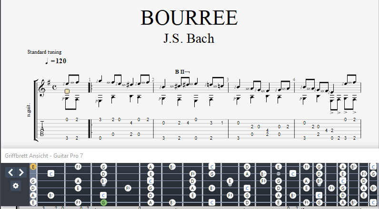Click the green highlighted G on fretboard
The height and width of the screenshot is (209, 379).
pos(103,202)
